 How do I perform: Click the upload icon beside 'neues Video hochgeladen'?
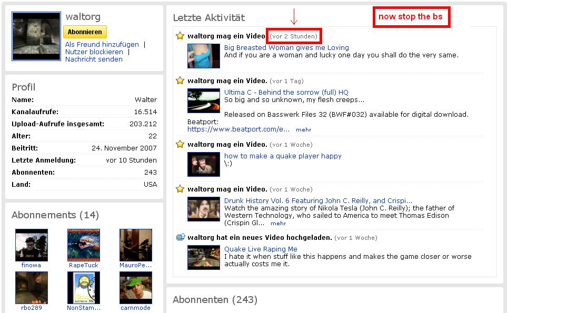[x=180, y=237]
